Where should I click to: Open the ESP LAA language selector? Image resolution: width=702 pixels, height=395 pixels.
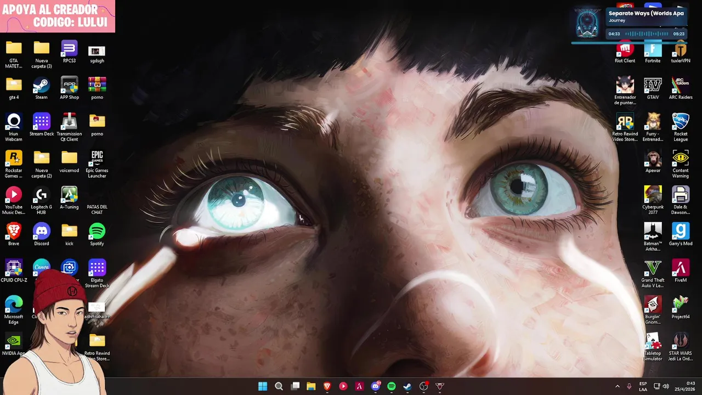(643, 386)
